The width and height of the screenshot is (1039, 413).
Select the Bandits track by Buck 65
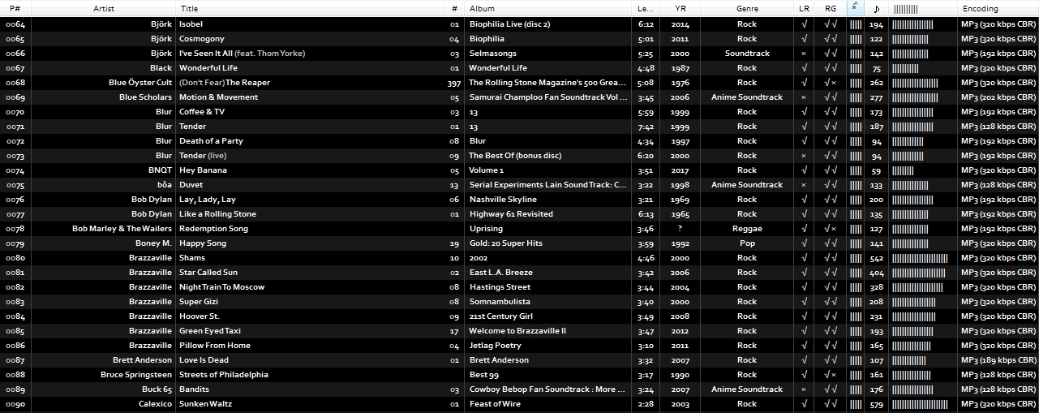(194, 389)
